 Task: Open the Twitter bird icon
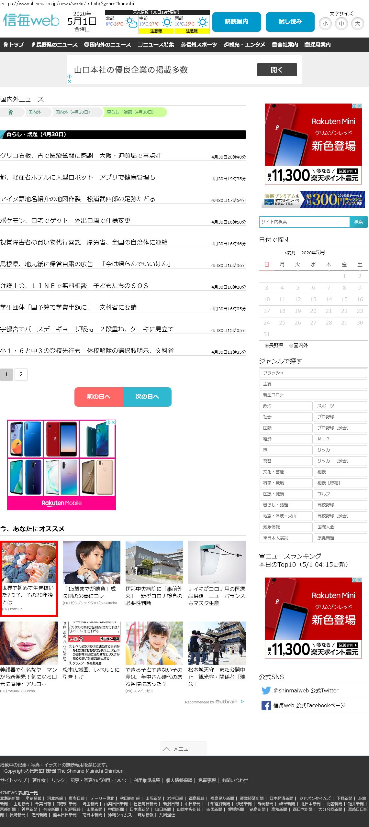pyautogui.click(x=266, y=690)
